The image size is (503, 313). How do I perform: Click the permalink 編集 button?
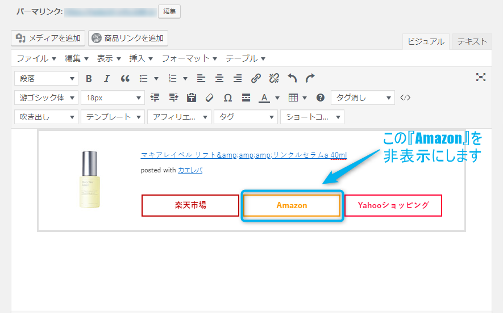(169, 11)
